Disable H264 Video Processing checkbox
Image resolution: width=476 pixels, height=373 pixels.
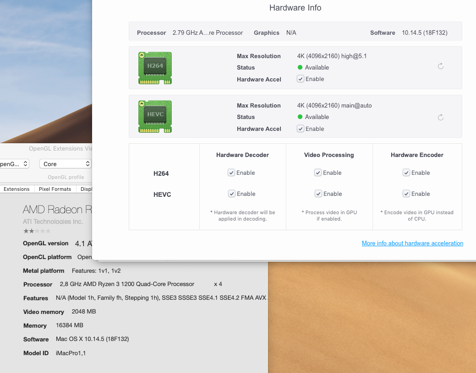(x=318, y=173)
